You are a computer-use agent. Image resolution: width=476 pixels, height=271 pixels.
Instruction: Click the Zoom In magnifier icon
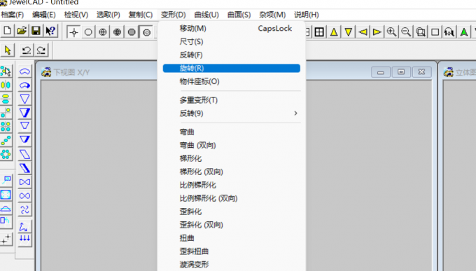pos(391,32)
